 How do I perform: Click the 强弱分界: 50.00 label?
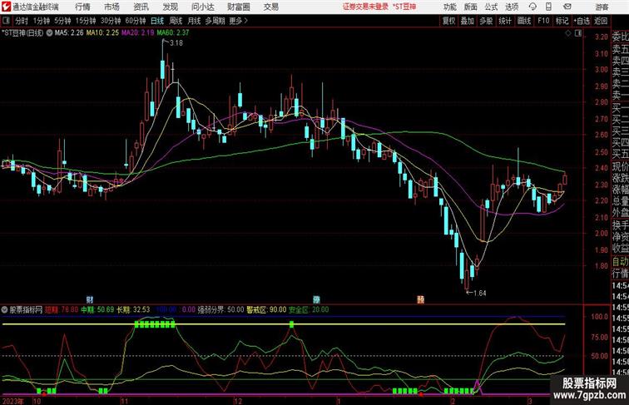(220, 309)
